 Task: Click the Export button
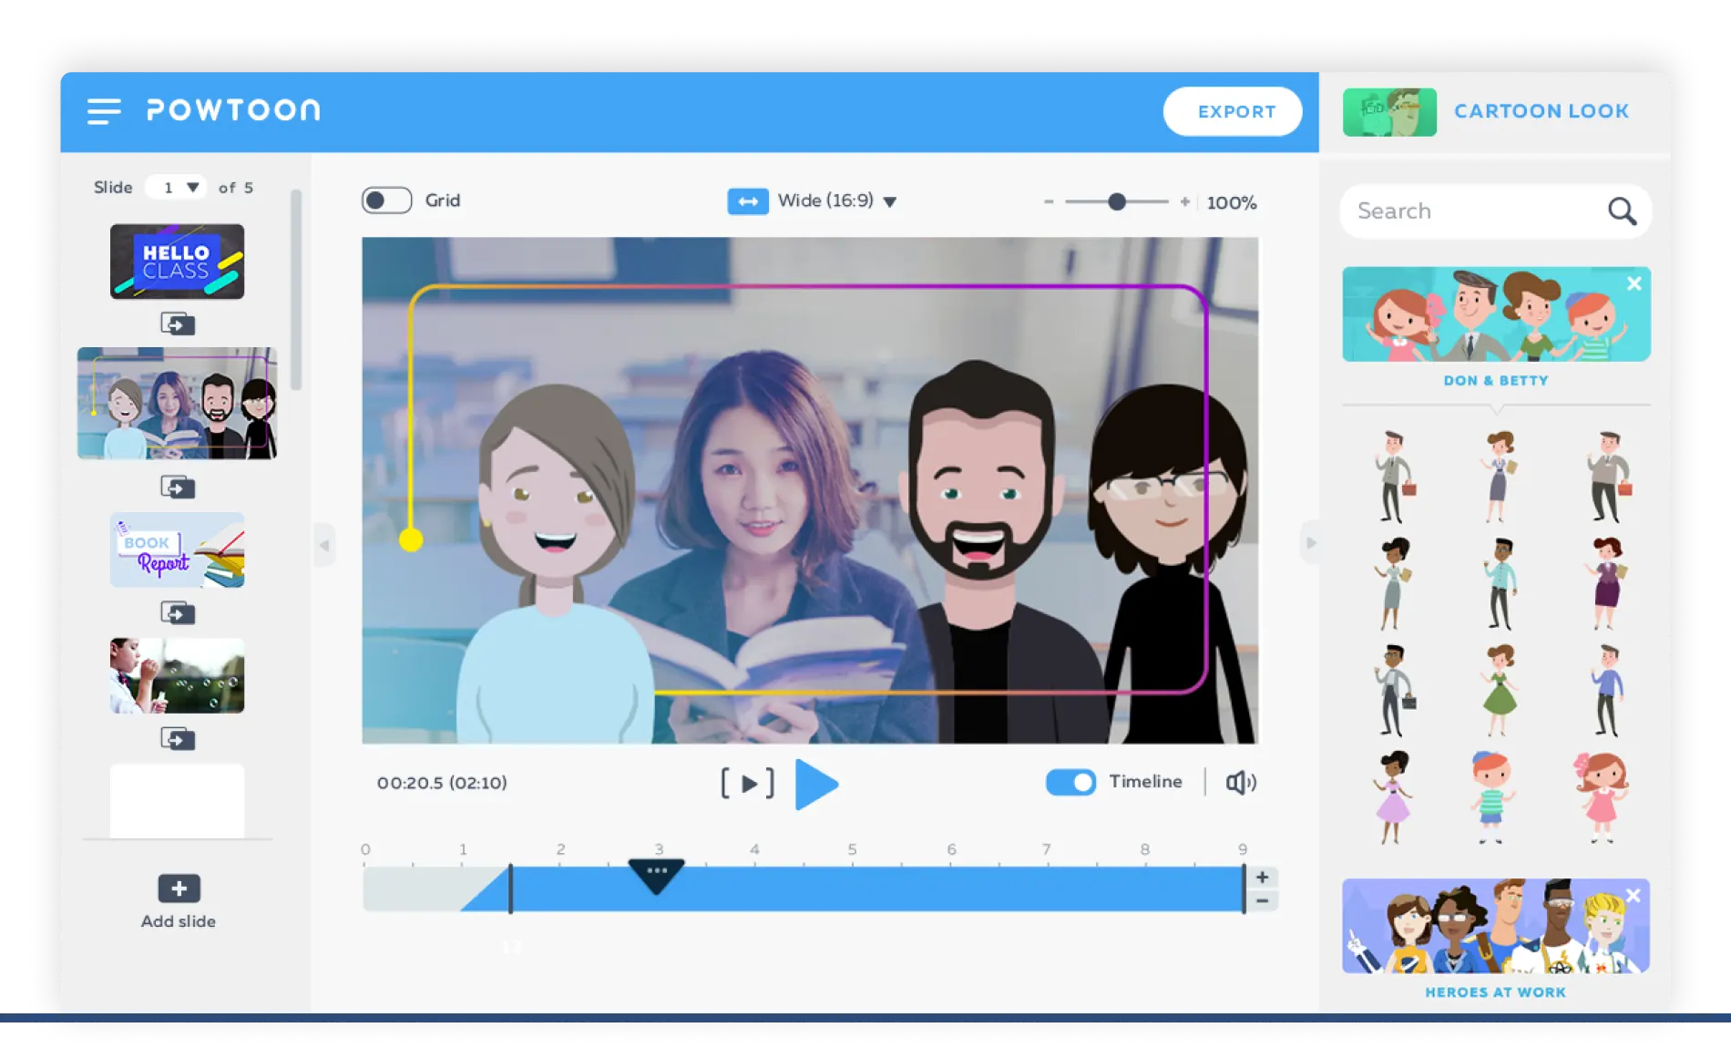point(1233,111)
